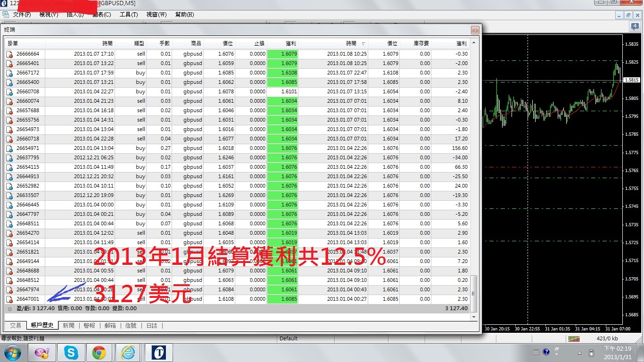Screen dimensions: 644x362
Task: Click the Windows Start button
Action: pos(12,352)
